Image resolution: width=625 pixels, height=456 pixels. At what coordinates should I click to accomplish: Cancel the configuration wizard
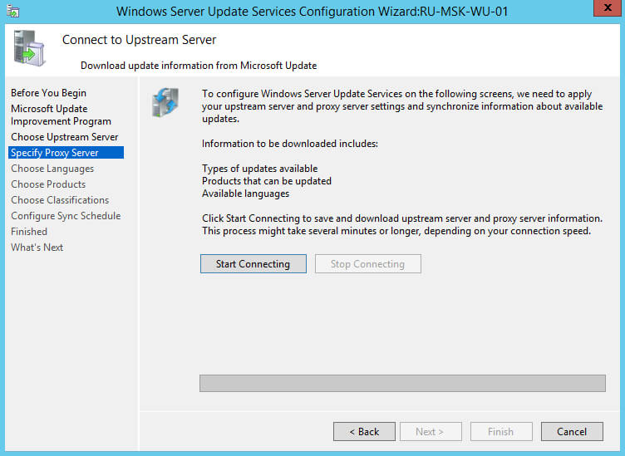[x=572, y=432]
